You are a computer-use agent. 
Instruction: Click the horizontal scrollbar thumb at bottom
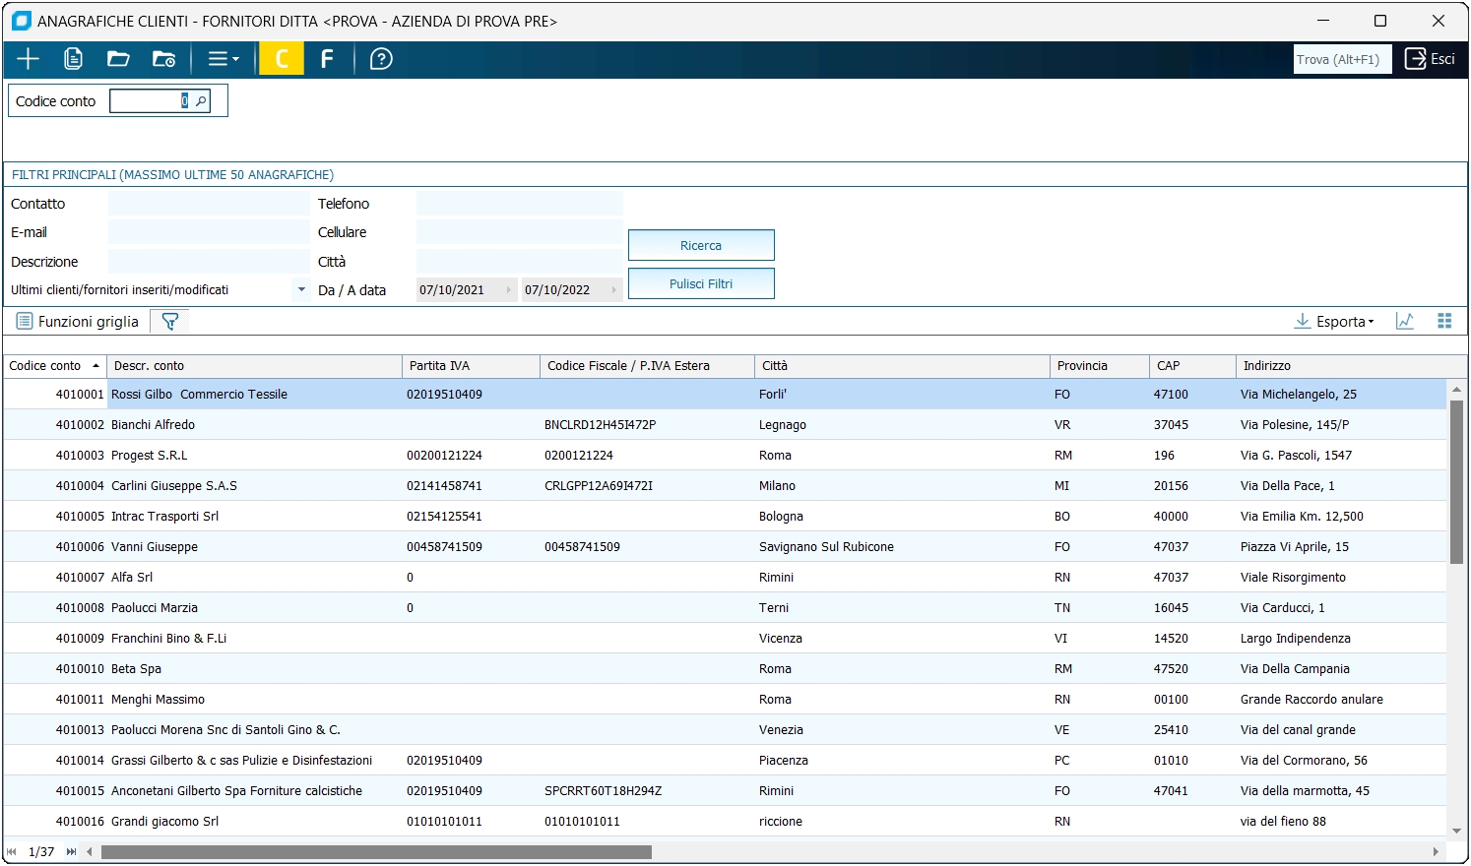pyautogui.click(x=376, y=852)
